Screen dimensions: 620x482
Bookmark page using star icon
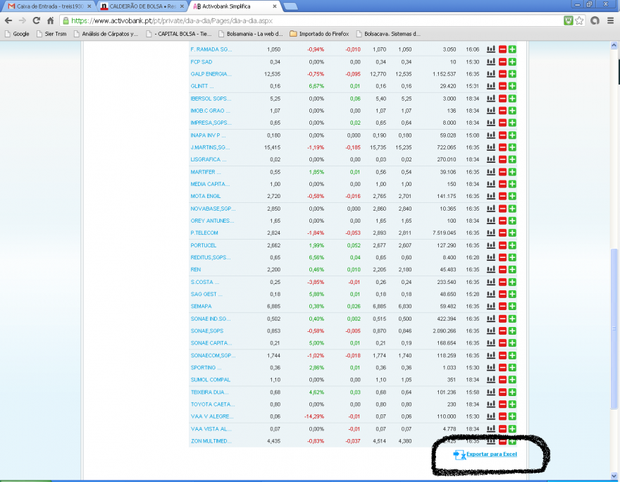(579, 20)
